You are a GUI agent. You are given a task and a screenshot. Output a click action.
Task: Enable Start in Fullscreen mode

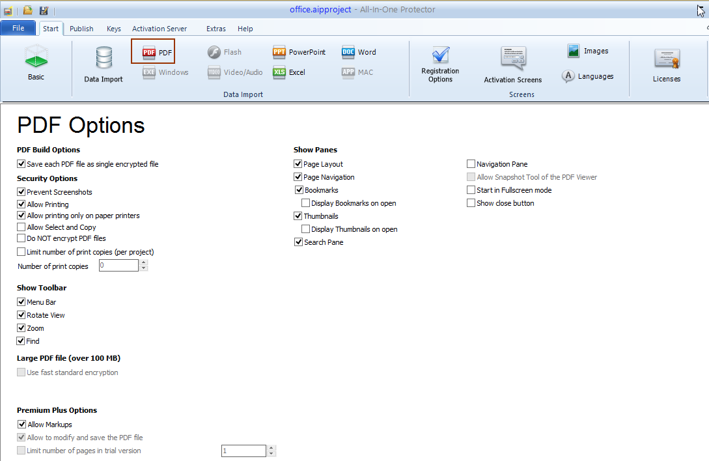(471, 190)
